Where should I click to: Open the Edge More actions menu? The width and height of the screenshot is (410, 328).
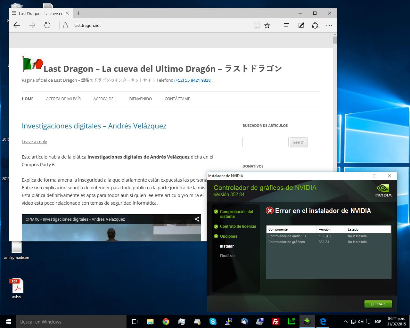[x=329, y=25]
